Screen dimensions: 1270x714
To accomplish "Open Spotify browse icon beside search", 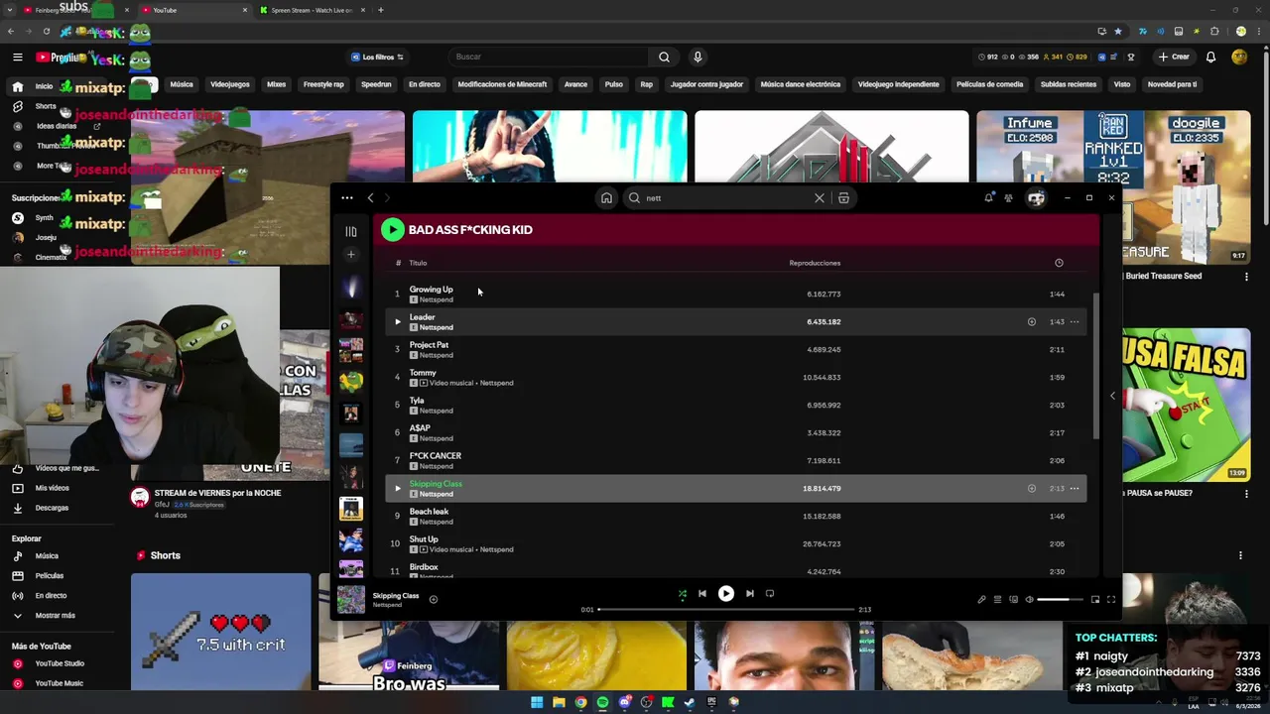I will point(843,197).
